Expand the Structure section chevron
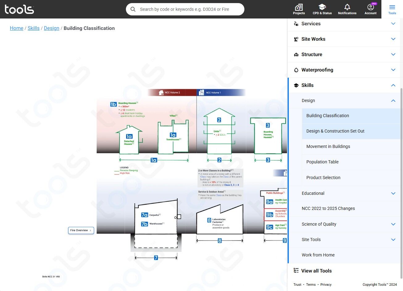 [393, 55]
